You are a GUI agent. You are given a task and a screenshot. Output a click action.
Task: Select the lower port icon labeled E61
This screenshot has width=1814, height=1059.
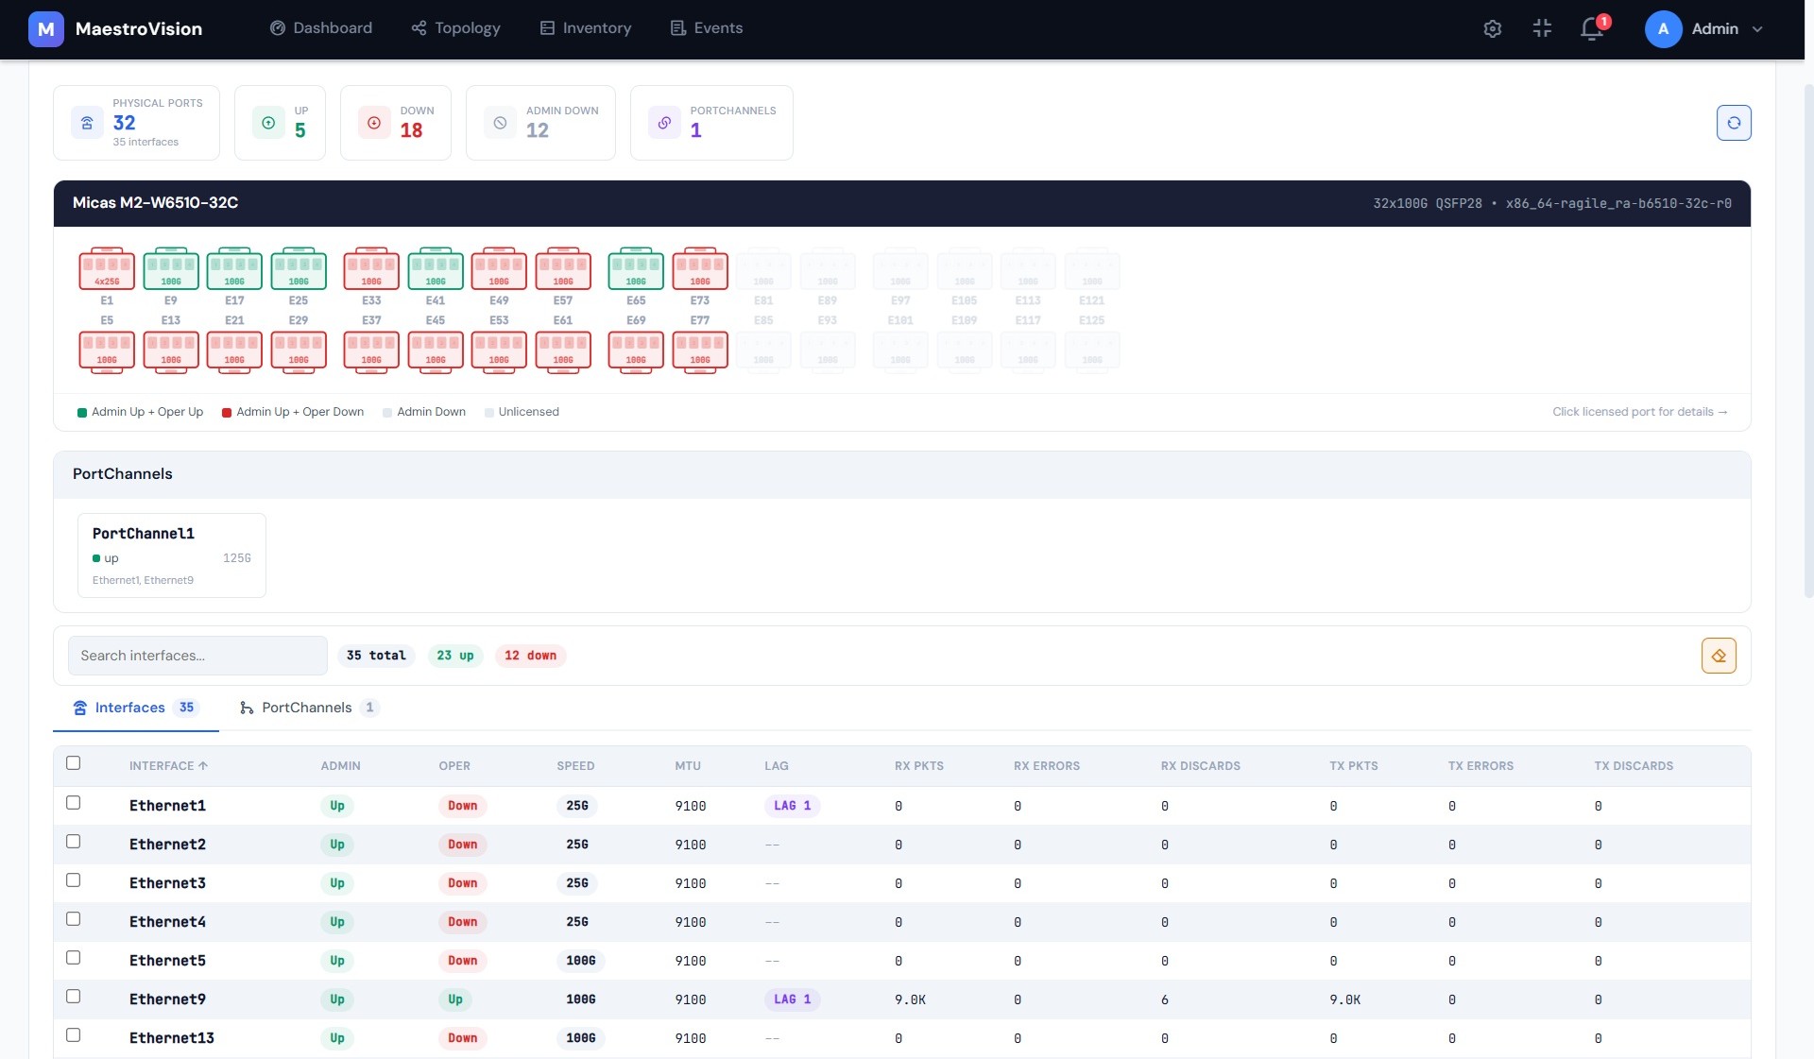(563, 352)
